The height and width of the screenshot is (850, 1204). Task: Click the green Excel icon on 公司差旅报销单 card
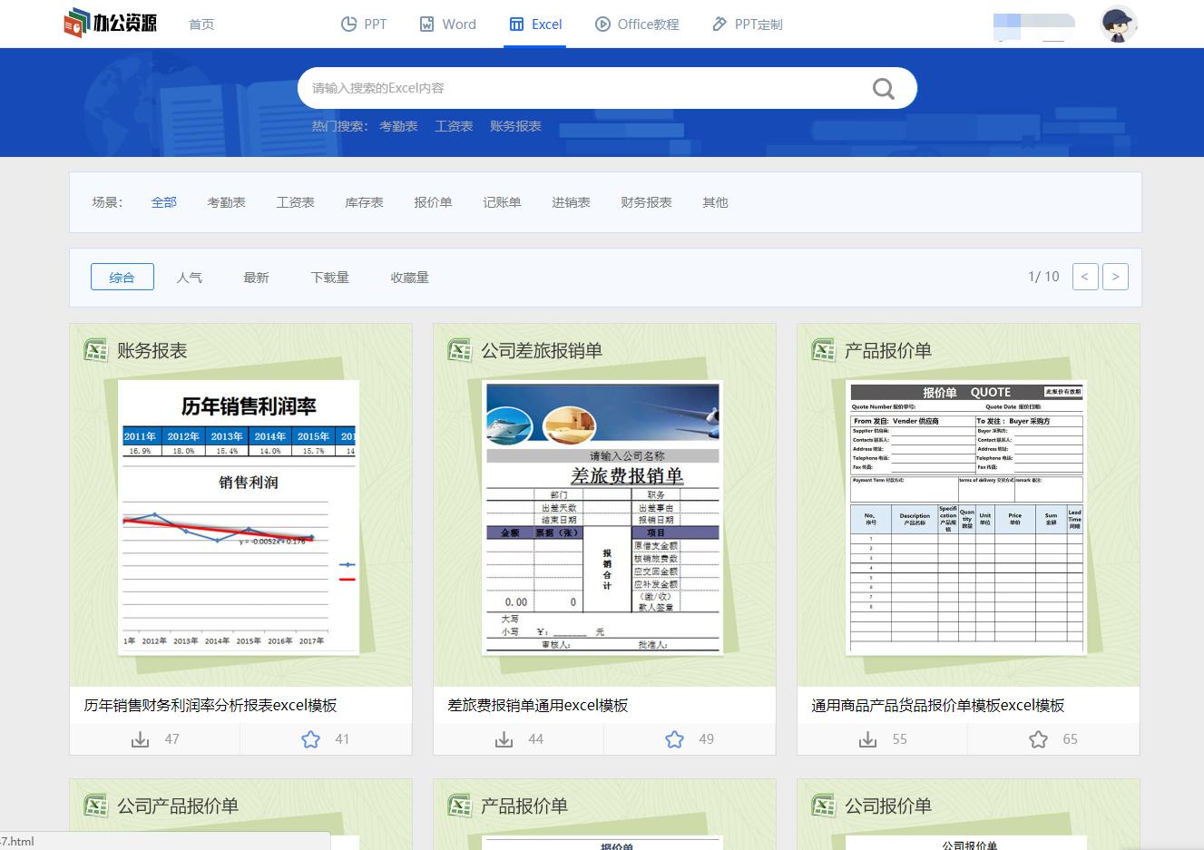coord(459,349)
